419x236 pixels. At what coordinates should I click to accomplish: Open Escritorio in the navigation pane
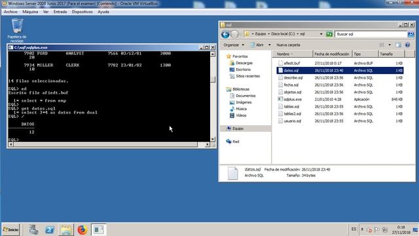pyautogui.click(x=243, y=69)
